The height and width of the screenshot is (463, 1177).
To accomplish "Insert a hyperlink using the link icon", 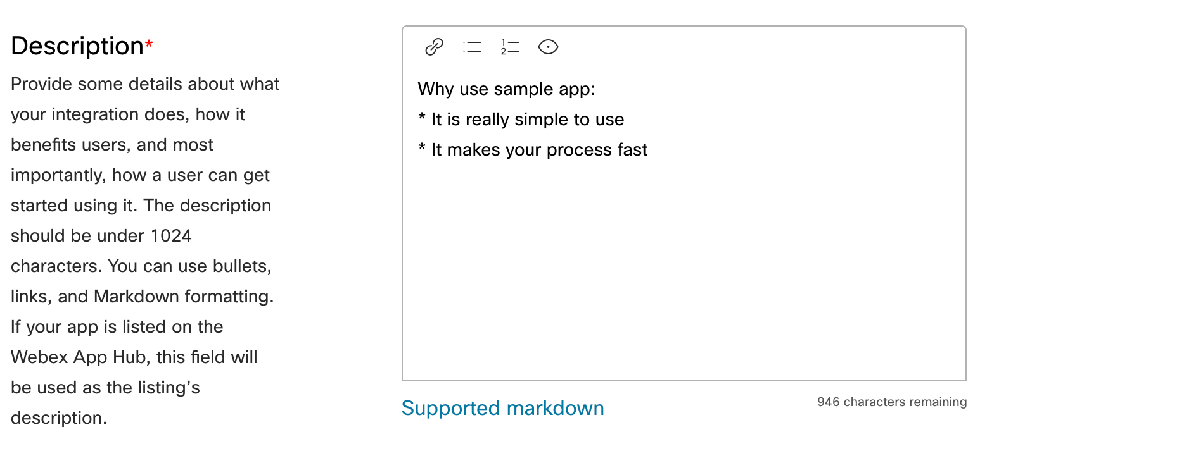I will 434,47.
